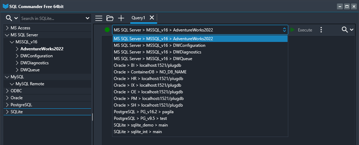Choose PostgreSQL > PG_v16.2 > pagila
359x145 pixels.
pyautogui.click(x=200, y=112)
